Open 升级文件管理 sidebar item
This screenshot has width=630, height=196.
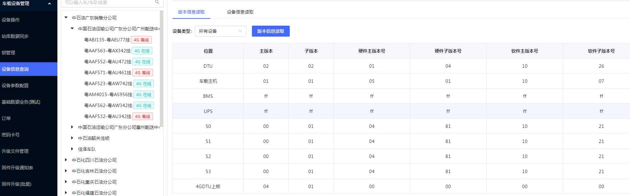[x=29, y=151]
